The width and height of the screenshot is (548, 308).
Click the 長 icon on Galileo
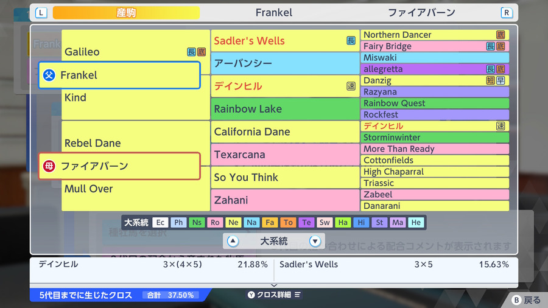click(191, 52)
